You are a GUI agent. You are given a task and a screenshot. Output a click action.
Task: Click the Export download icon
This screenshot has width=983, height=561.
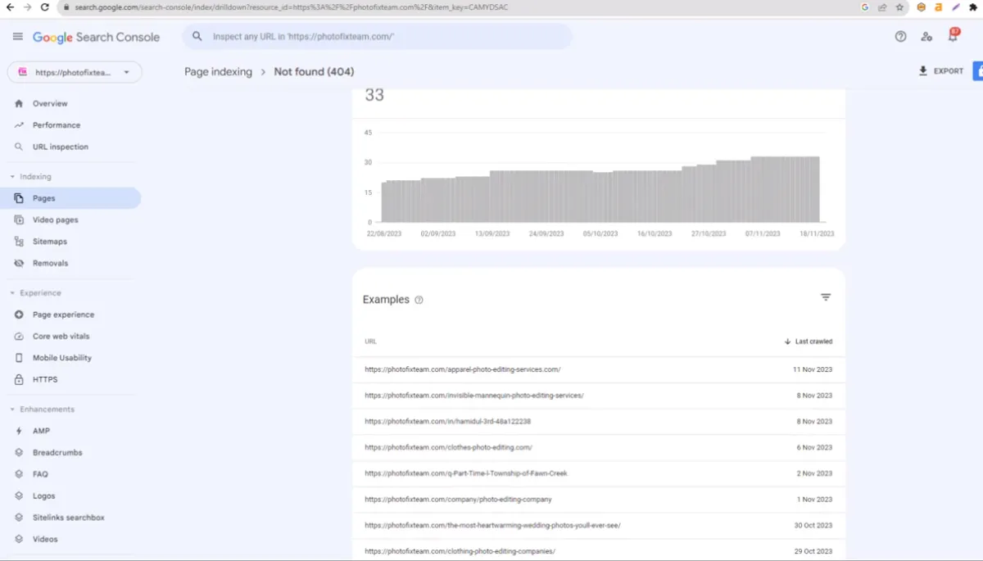923,71
